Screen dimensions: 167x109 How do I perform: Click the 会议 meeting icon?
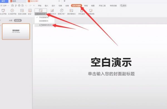coord(30,10)
